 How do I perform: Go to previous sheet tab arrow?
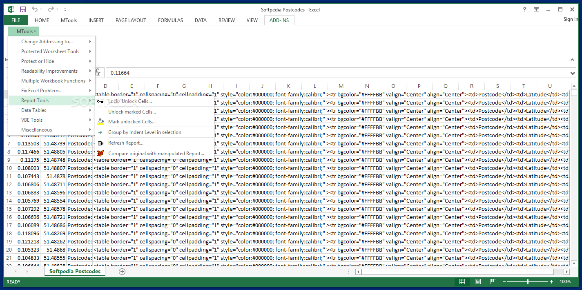[x=16, y=272]
